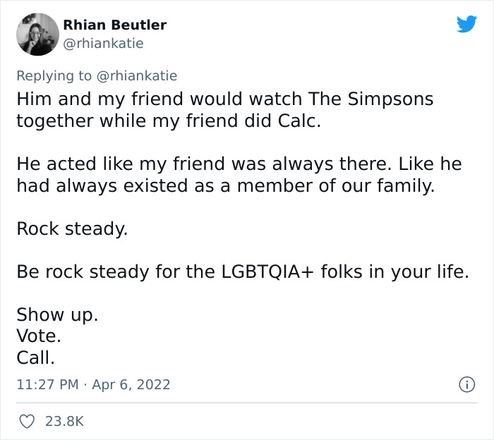Click @rhiankatie in the Replying to line
This screenshot has height=440, width=494.
pos(135,75)
